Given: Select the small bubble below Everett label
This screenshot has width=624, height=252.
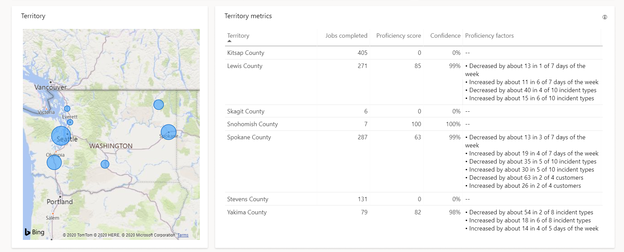Looking at the screenshot, I should click(70, 122).
